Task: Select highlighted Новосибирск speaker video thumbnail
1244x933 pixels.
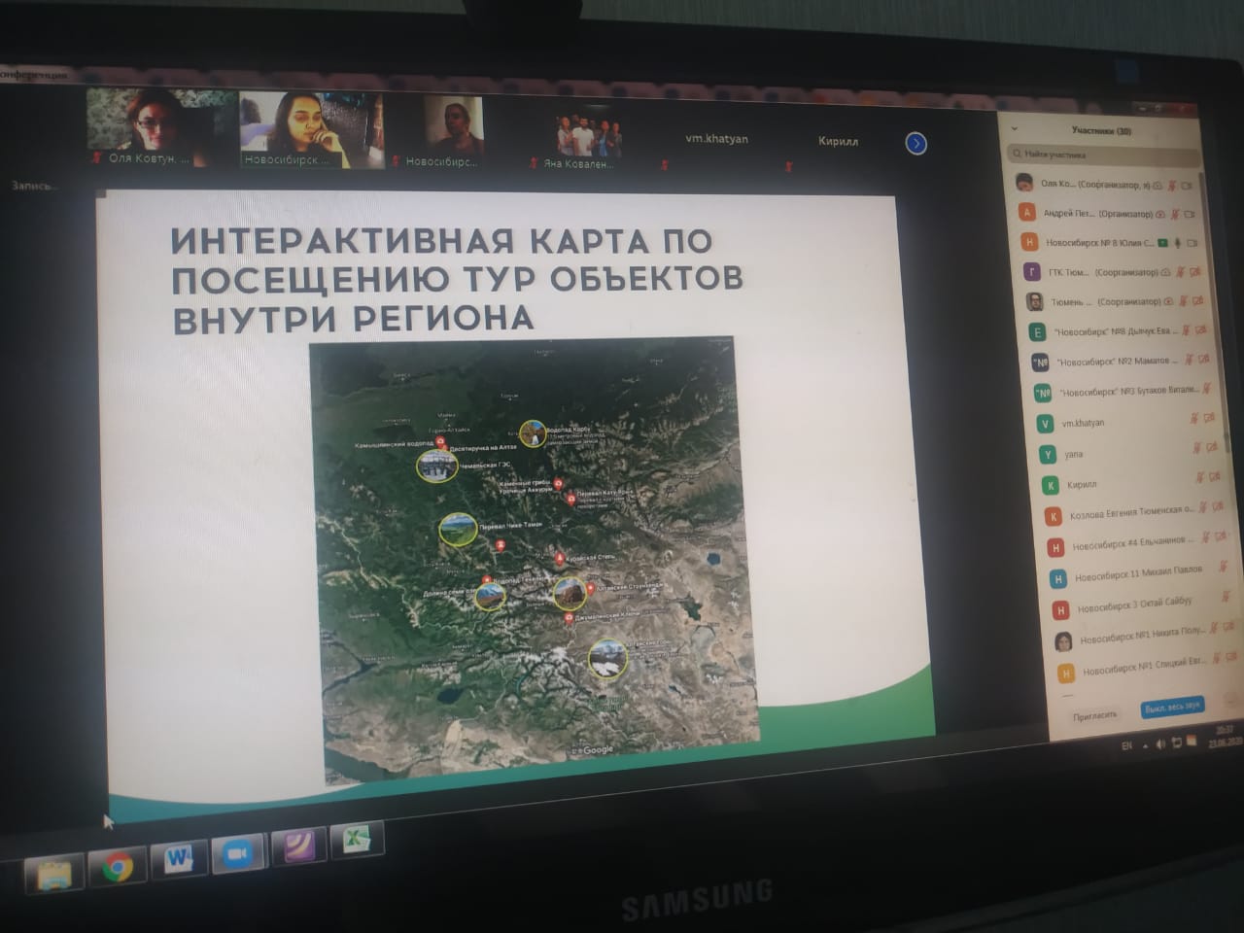Action: coord(312,129)
